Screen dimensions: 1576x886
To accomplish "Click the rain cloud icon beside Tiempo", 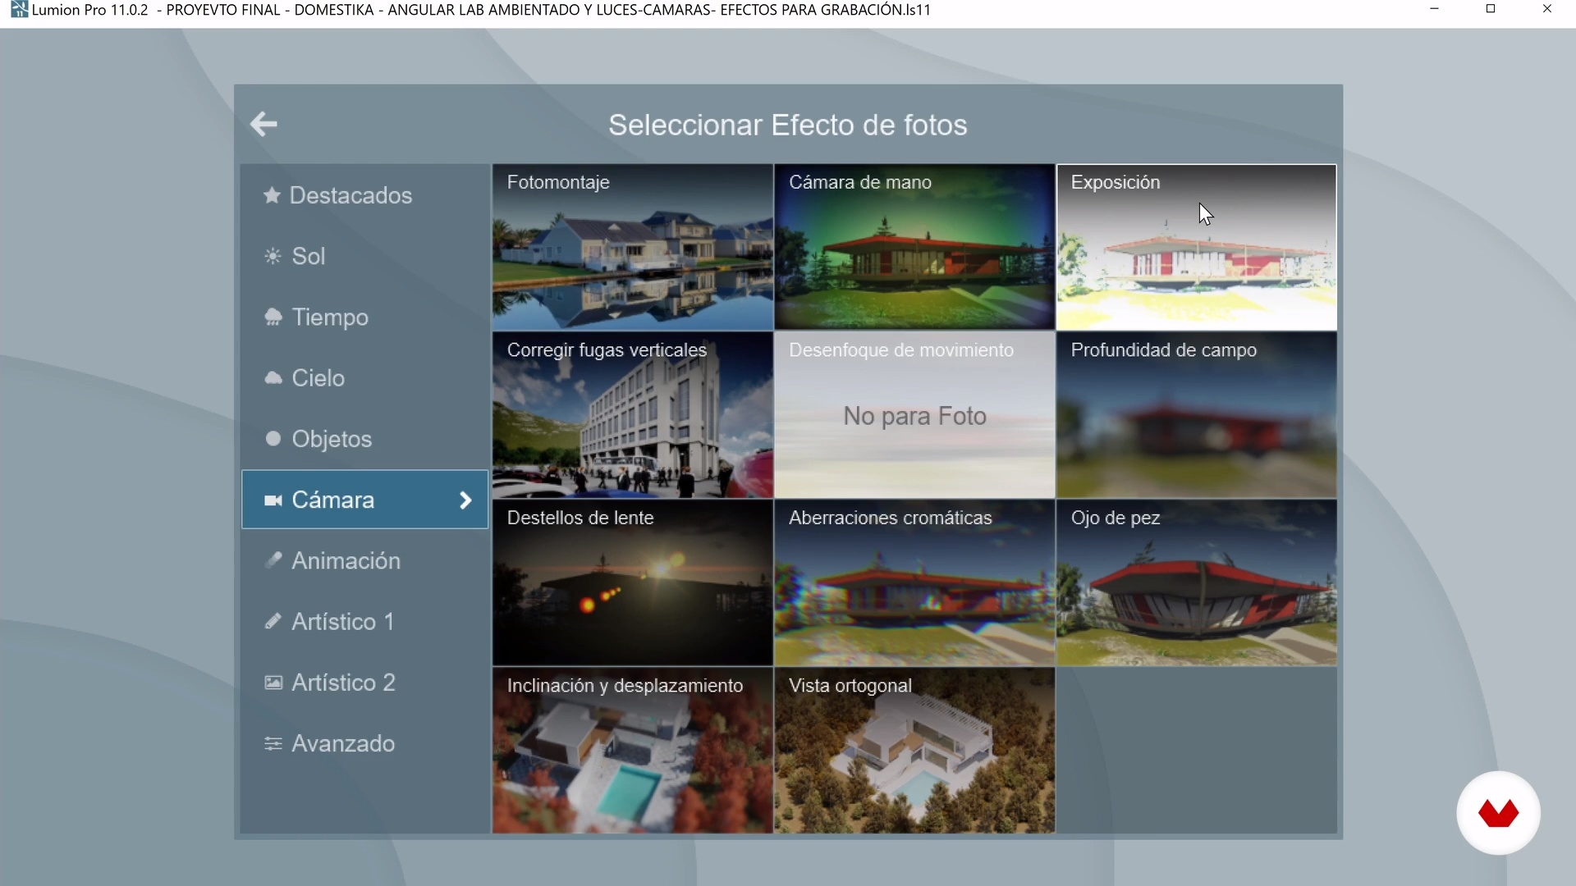I will tap(273, 317).
